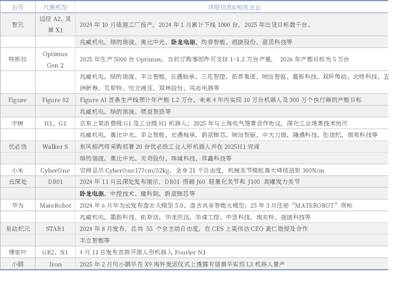The height and width of the screenshot is (282, 393).
Task: Select the 华为 company cell
Action: (x=17, y=205)
